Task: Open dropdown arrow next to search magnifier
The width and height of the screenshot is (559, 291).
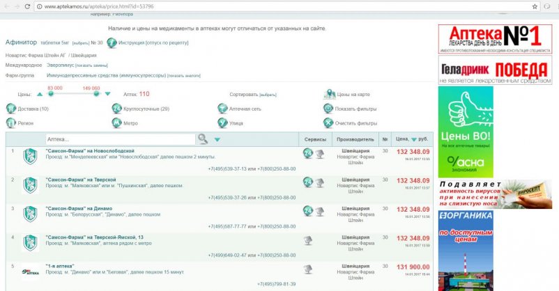Action: point(217,140)
